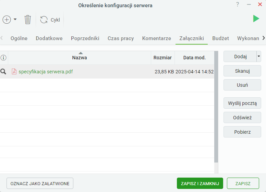
Task: Click the Pobierz button
Action: [242, 132]
